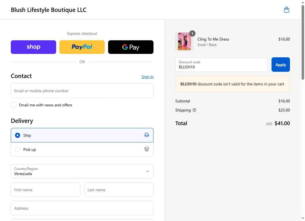Select the Ship delivery radio button
This screenshot has width=305, height=221.
[x=18, y=135]
